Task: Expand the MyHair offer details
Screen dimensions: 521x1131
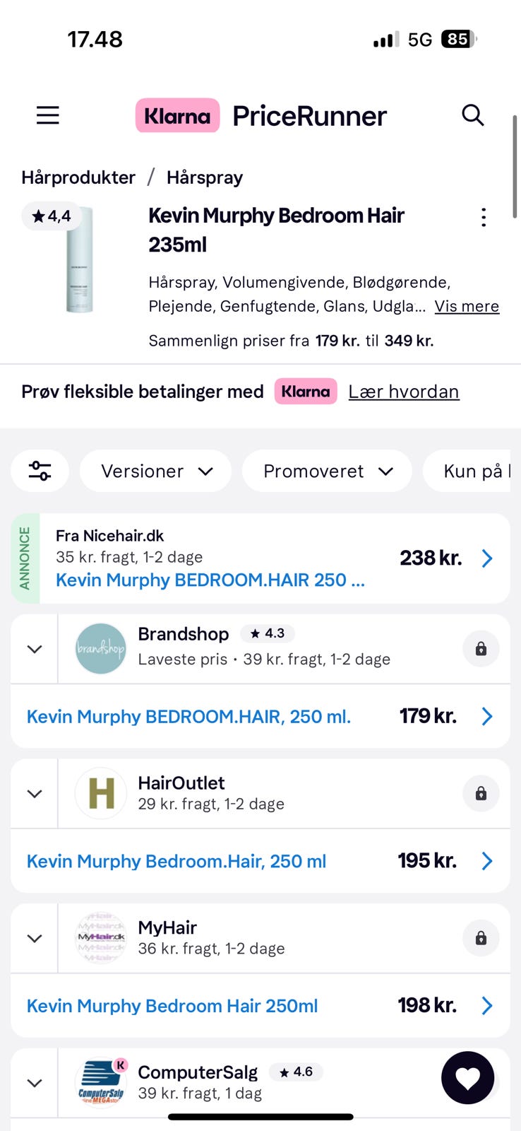Action: [35, 938]
